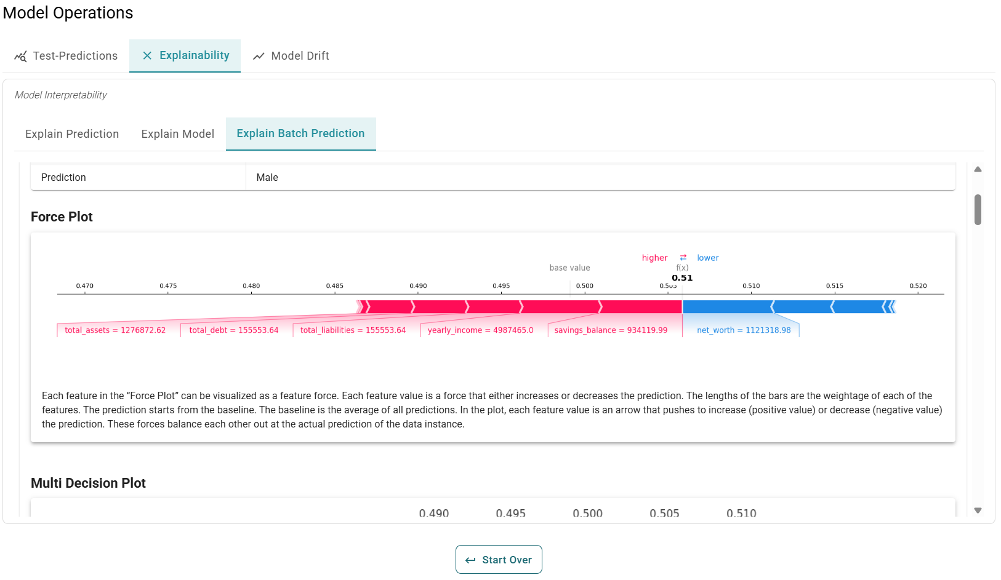Select the Explain Prediction sub-tab
This screenshot has width=1001, height=580.
click(x=72, y=134)
